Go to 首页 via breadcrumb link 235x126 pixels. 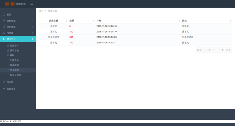(41, 11)
